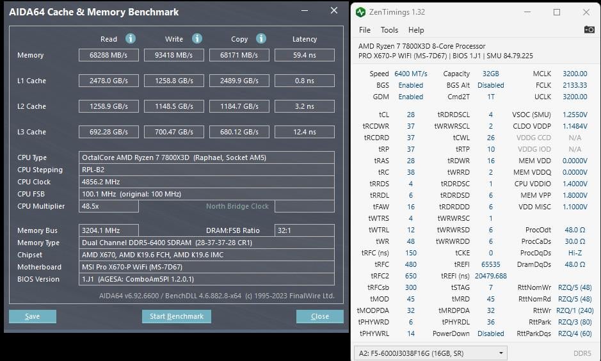Click the CPU Type field OctalCore AMD Ryzen
601x361 pixels.
coord(207,157)
